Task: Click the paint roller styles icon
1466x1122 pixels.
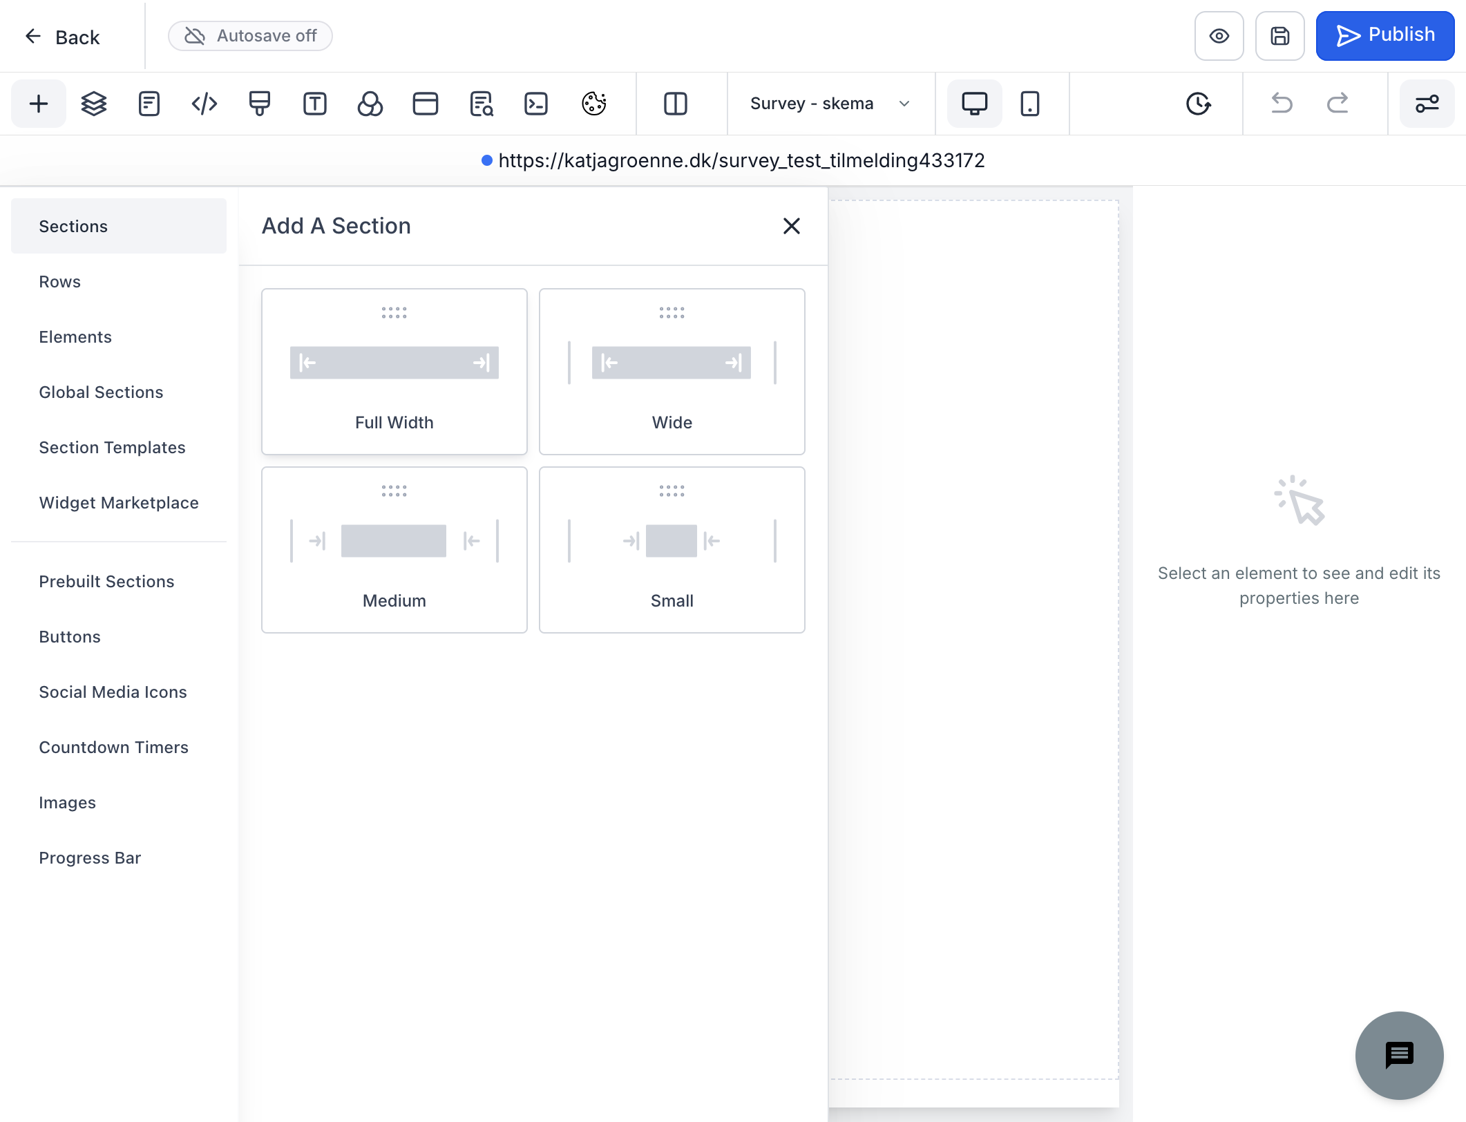Action: pos(260,104)
